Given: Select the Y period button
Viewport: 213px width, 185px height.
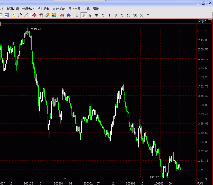Looking at the screenshot, I should [x=148, y=15].
